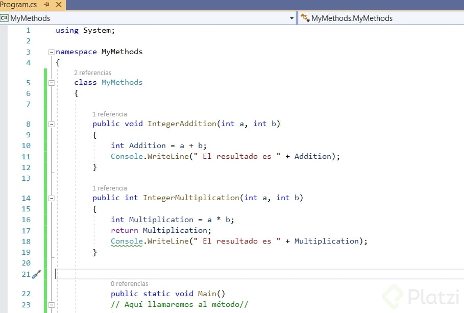This screenshot has width=464, height=313.
Task: Click the C# project icon beside MyMethods
Action: click(4, 18)
